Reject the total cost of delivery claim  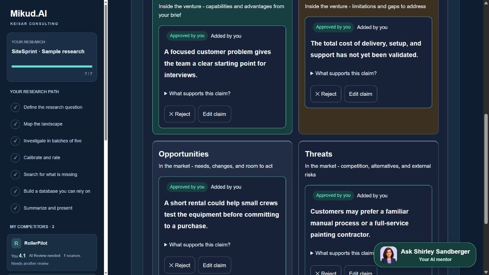(326, 94)
